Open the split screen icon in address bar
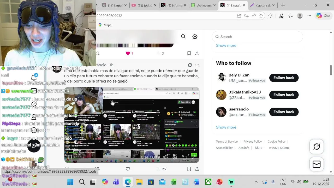The image size is (334, 188). click(239, 16)
